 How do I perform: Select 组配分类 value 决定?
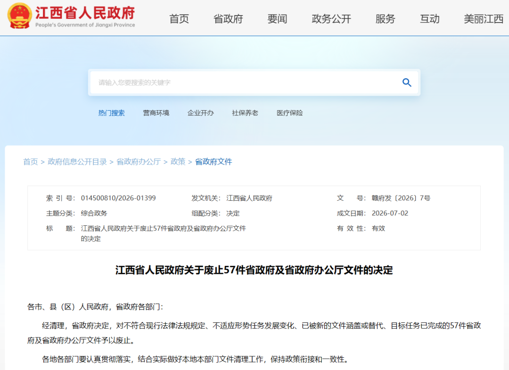click(x=233, y=213)
